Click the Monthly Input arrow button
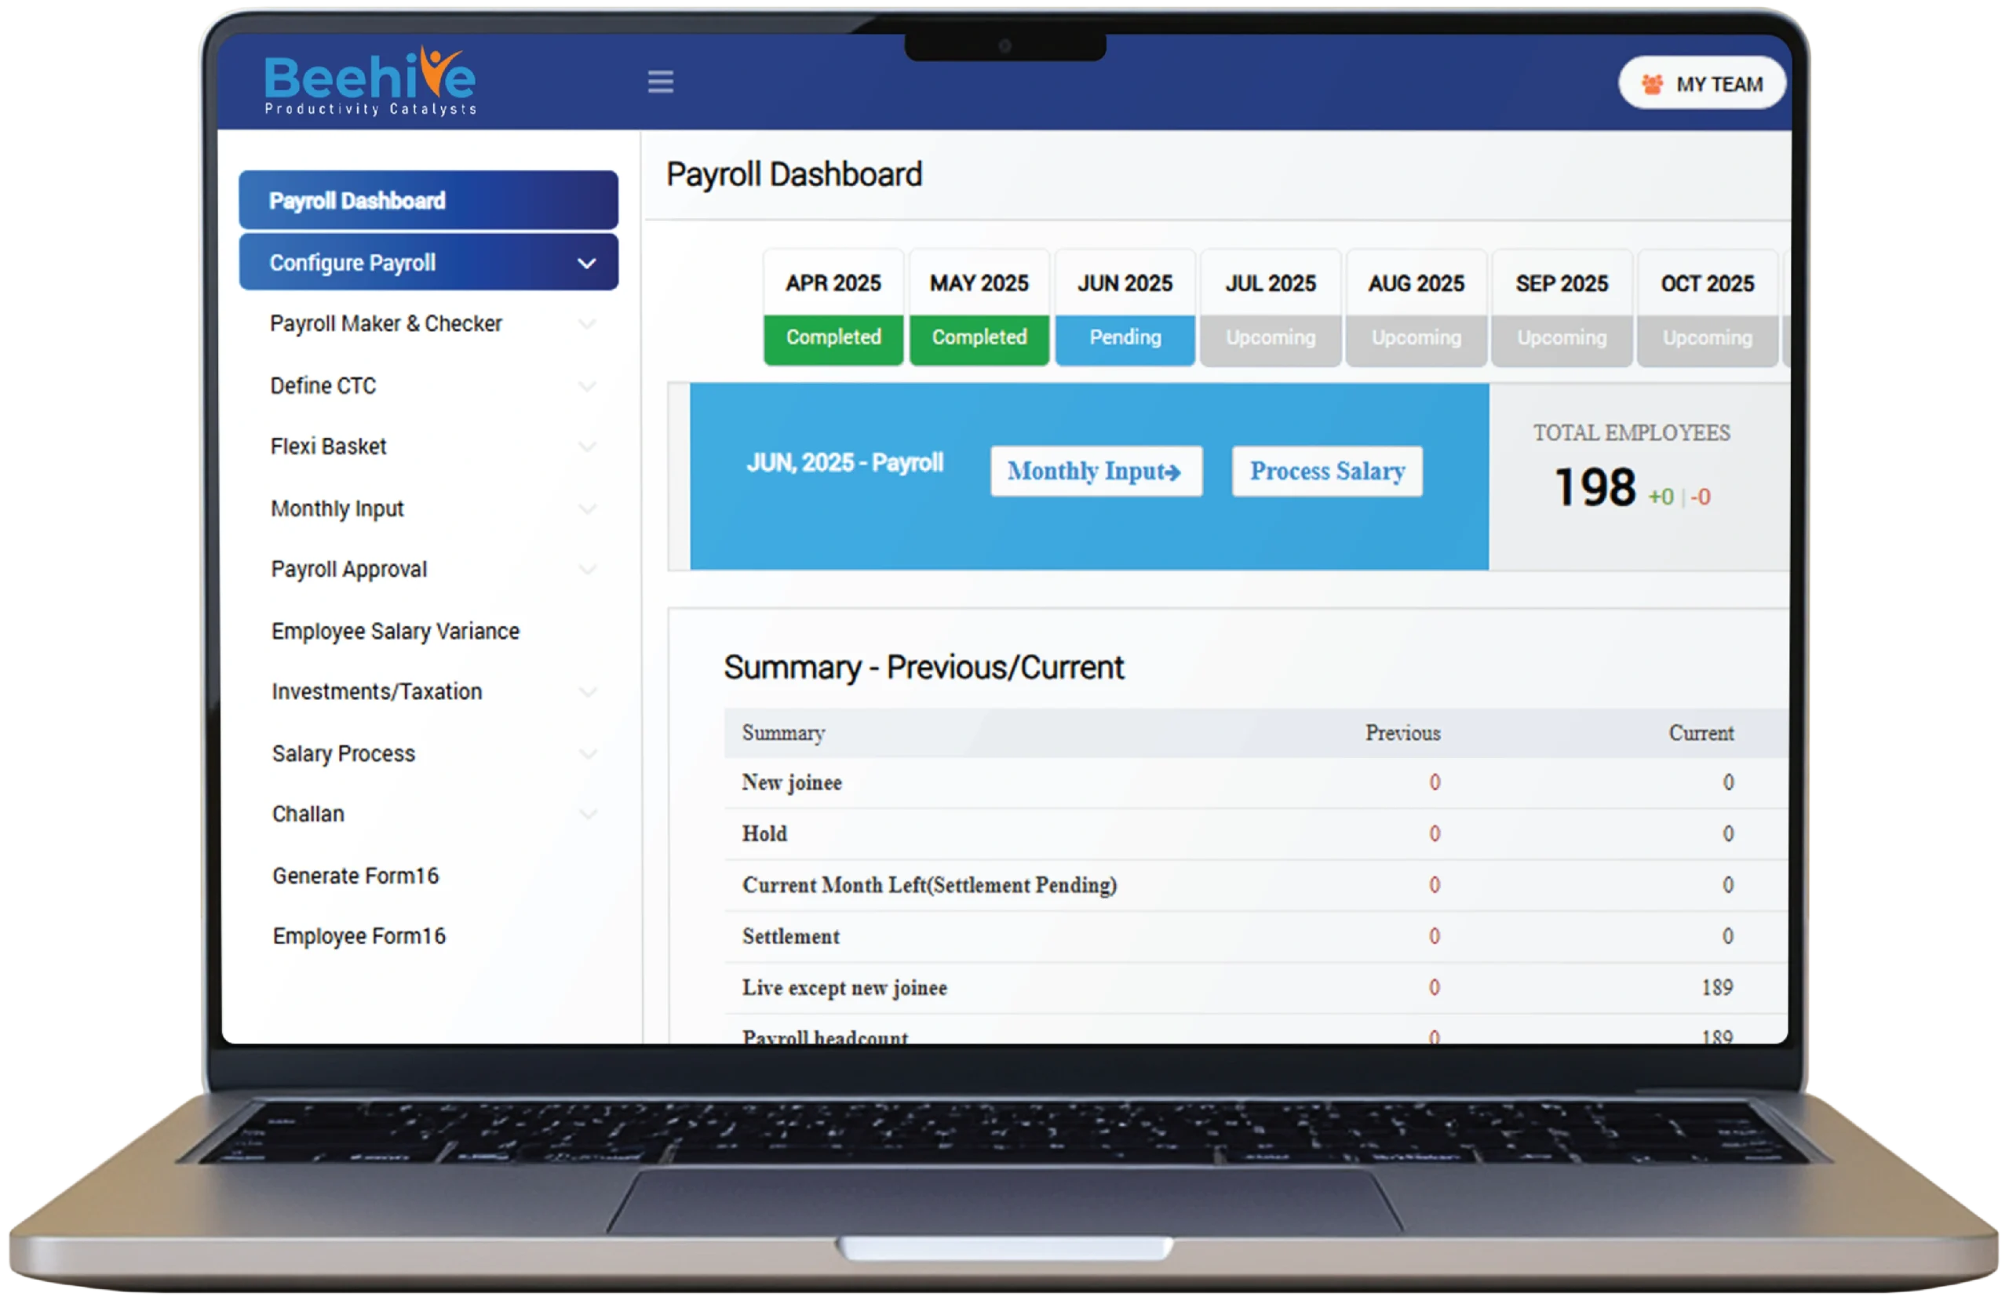This screenshot has width=2009, height=1301. (x=1096, y=471)
